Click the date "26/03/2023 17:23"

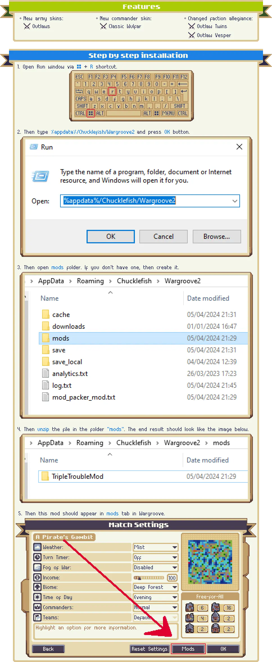pyautogui.click(x=212, y=373)
